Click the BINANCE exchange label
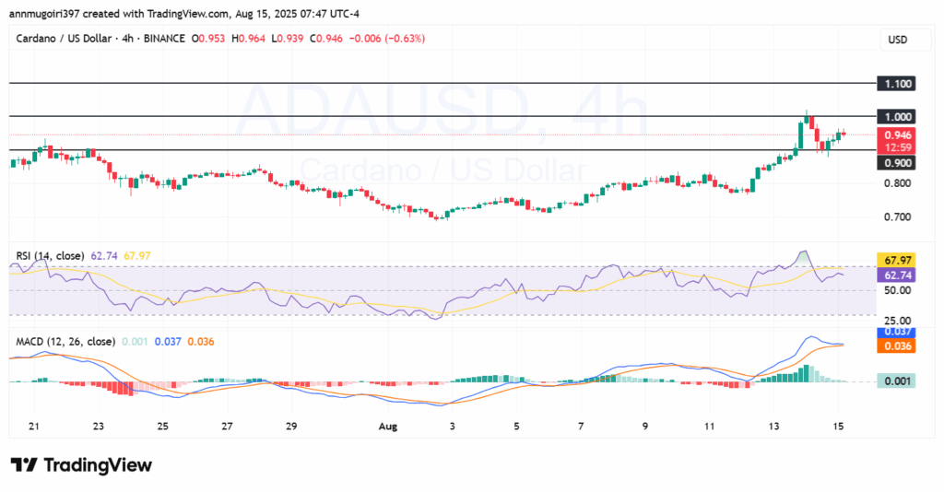Viewport: 944px width, 492px height. pyautogui.click(x=164, y=39)
